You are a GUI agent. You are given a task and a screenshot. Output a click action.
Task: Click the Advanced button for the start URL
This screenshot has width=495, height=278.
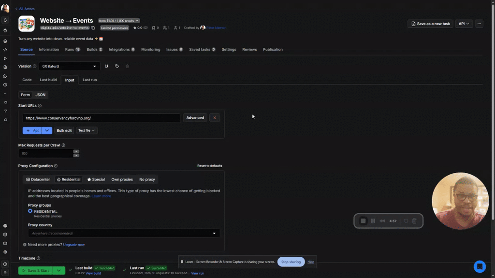195,118
